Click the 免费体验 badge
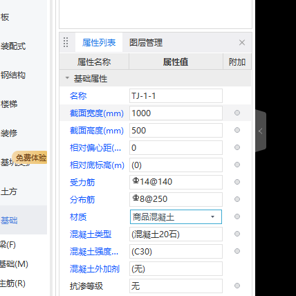The image size is (296, 296). 30,158
